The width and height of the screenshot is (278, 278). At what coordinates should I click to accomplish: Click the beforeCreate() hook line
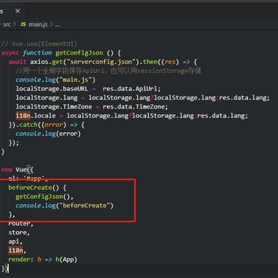click(37, 188)
